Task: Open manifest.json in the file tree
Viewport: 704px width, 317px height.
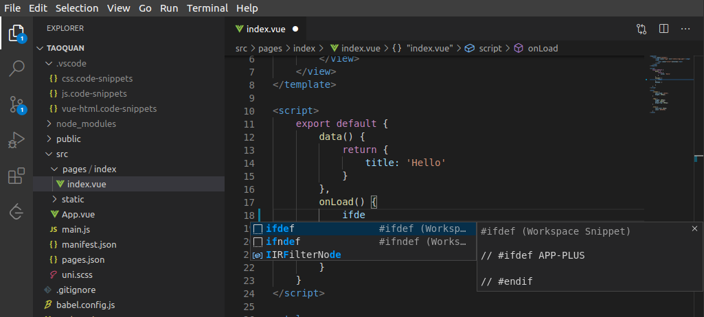Action: pos(89,244)
